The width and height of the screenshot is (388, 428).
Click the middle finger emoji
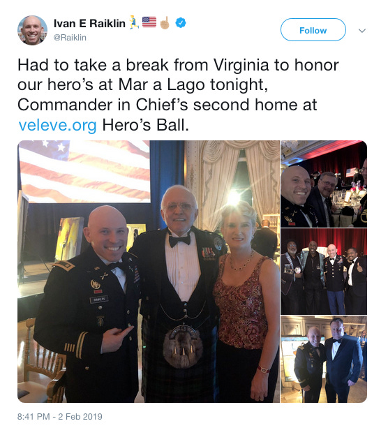click(x=165, y=22)
